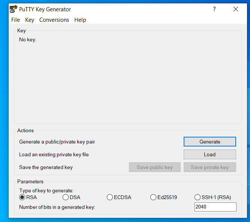The width and height of the screenshot is (250, 222).
Task: Click the PuTTY Key Generator title bar icon
Action: pos(13,9)
